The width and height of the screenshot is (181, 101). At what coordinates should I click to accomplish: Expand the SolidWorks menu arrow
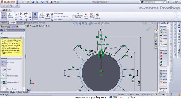[x=17, y=2]
